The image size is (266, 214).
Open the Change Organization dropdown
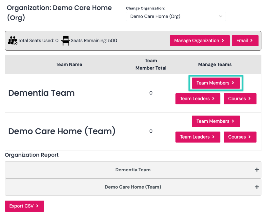tap(176, 16)
